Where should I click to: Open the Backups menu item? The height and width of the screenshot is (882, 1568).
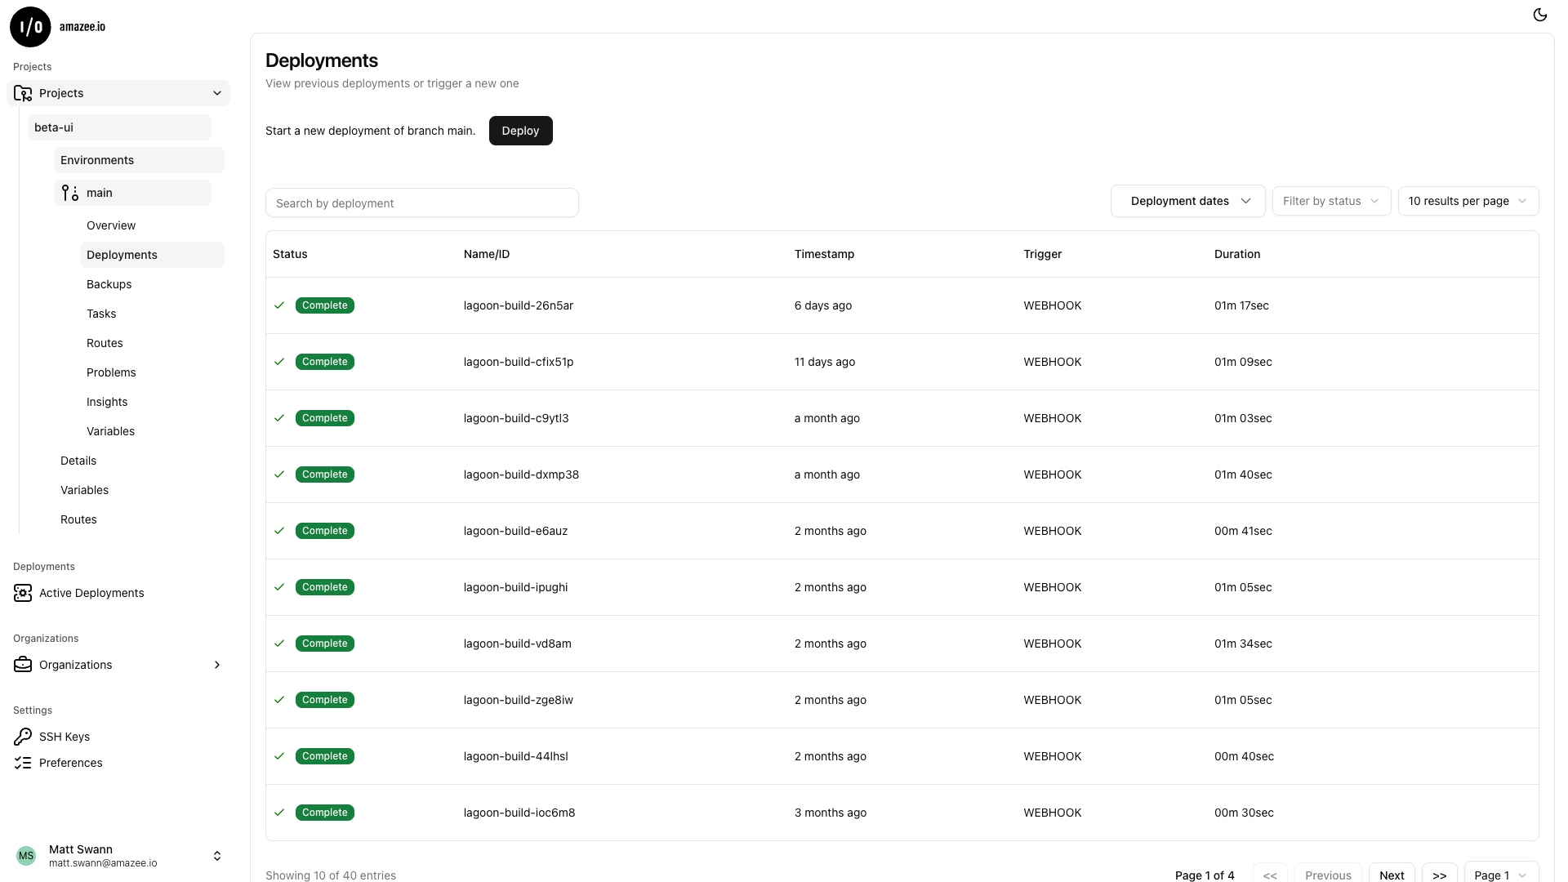click(x=109, y=284)
